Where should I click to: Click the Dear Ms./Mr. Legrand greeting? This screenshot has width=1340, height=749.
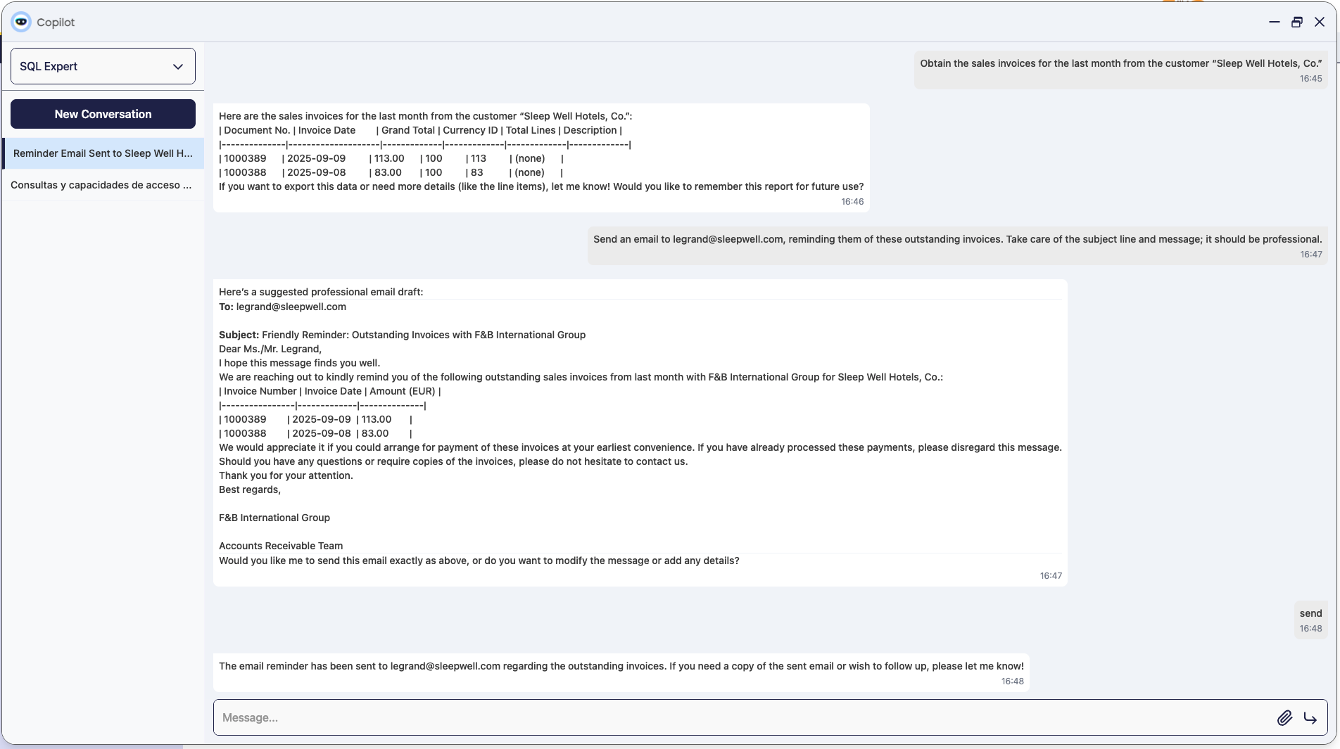point(270,349)
